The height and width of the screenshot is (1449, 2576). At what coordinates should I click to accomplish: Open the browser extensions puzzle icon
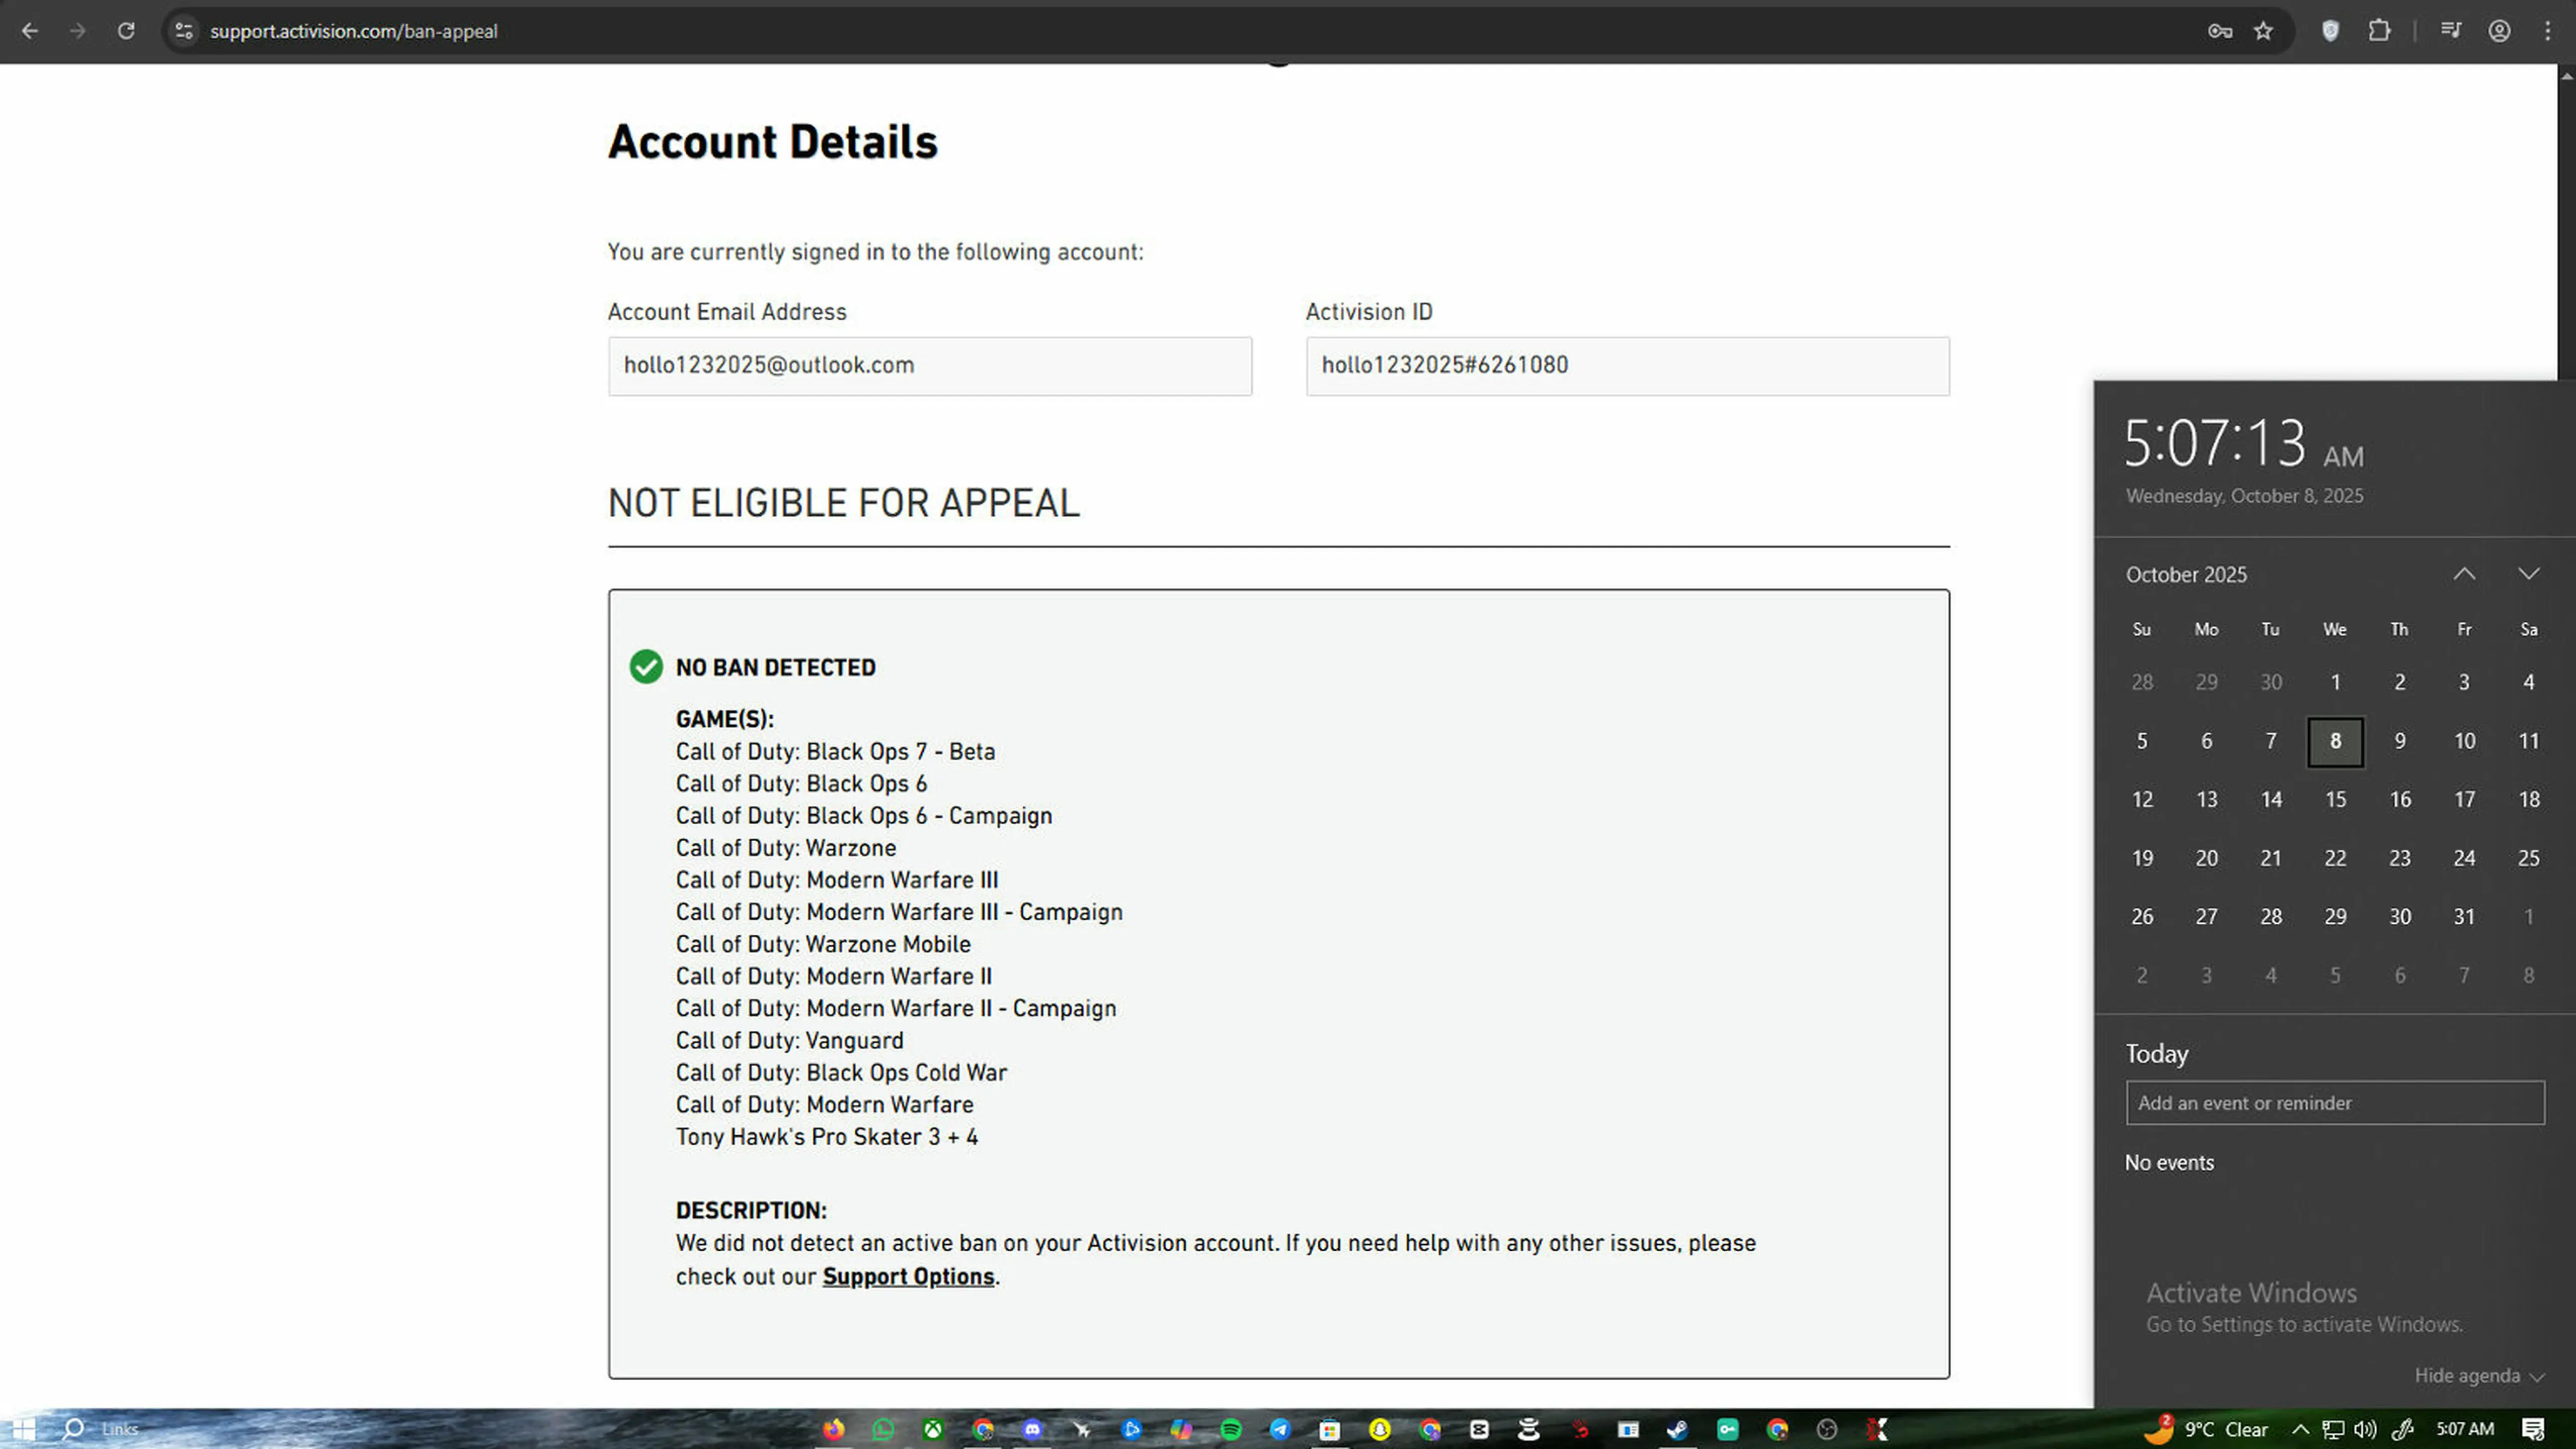pos(2379,31)
